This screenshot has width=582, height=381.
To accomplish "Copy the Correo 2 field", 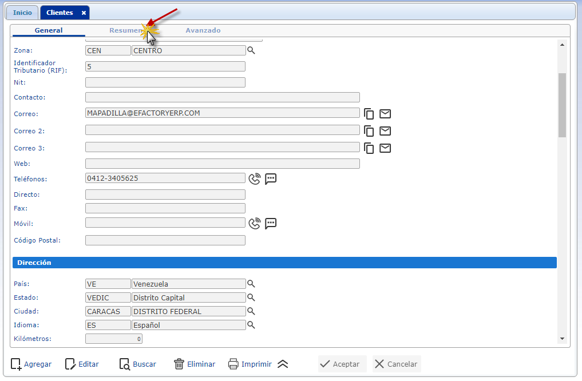I will tap(369, 131).
